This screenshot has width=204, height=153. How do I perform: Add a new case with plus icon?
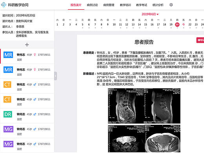click(x=27, y=45)
